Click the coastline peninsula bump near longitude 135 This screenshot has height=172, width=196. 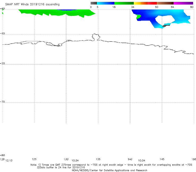pos(96,37)
